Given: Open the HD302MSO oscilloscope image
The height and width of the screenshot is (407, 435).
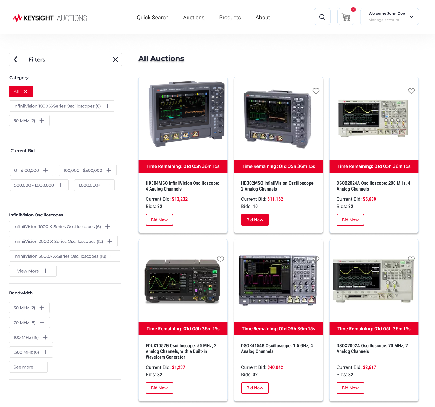Looking at the screenshot, I should tap(278, 120).
